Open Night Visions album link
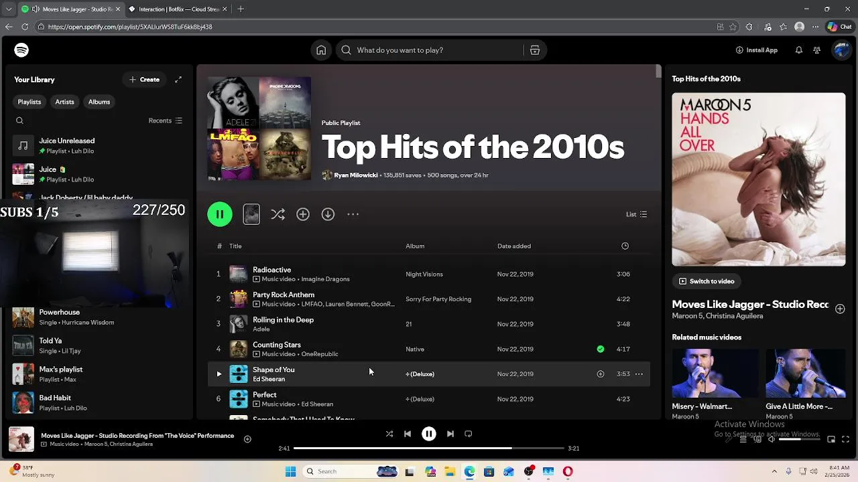858x482 pixels. pos(424,274)
